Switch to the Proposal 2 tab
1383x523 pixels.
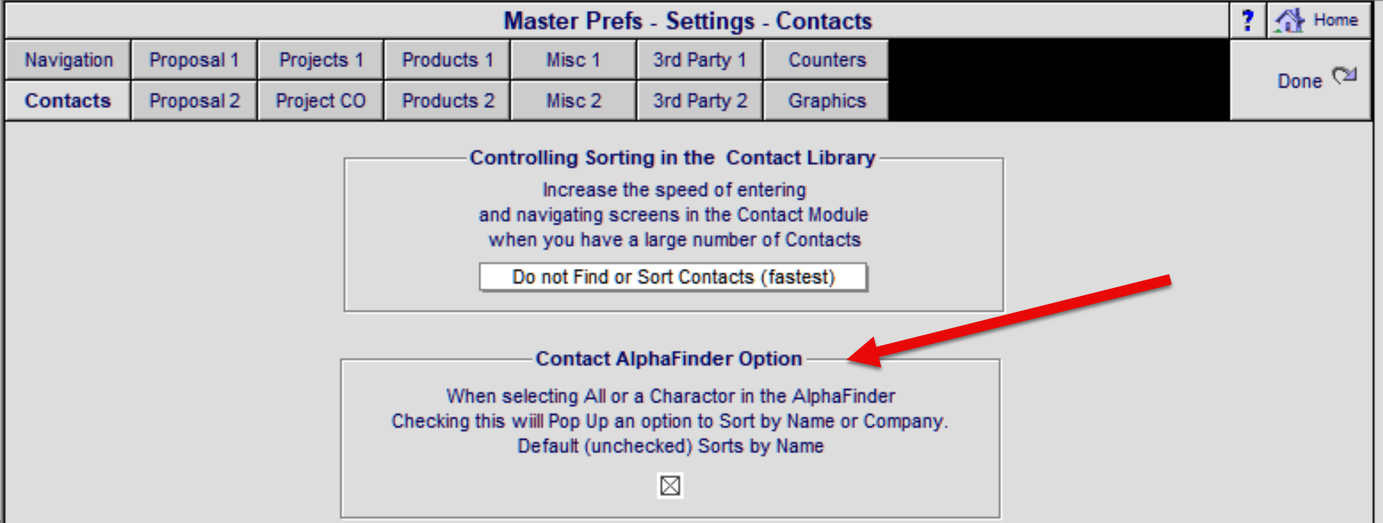point(194,100)
